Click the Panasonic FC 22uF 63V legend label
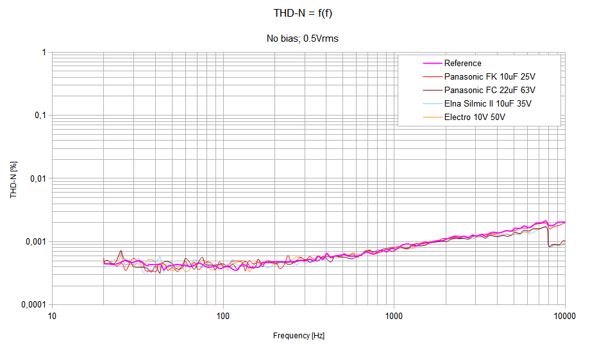Screen dimensions: 606x364 pyautogui.click(x=489, y=90)
